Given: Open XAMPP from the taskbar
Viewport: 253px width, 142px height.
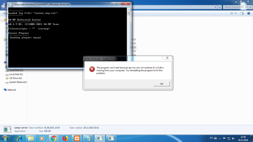Looking at the screenshot, I should [77, 138].
